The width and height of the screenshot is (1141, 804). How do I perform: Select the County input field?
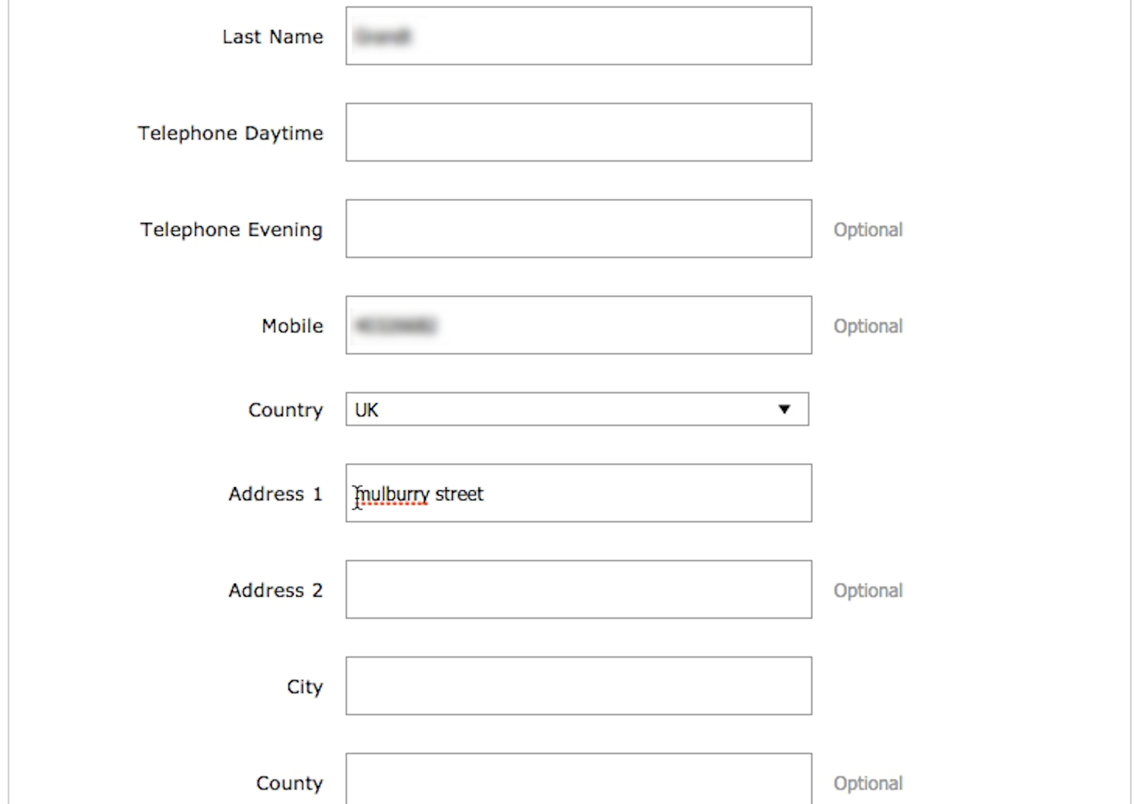coord(578,779)
